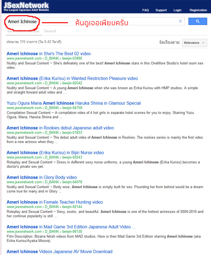The image size is (211, 255).
Task: Click the URL text ending in beejin-04078
Action: point(44,182)
